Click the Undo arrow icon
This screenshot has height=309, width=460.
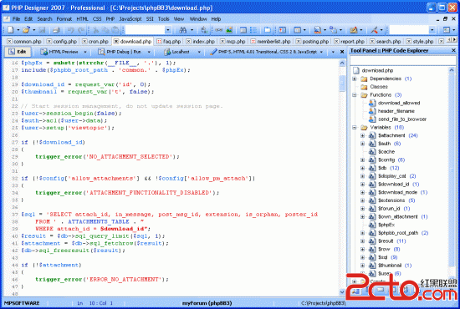pyautogui.click(x=70, y=30)
